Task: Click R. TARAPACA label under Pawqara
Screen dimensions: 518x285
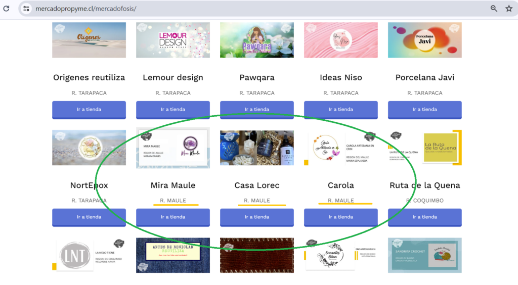Action: pyautogui.click(x=256, y=93)
